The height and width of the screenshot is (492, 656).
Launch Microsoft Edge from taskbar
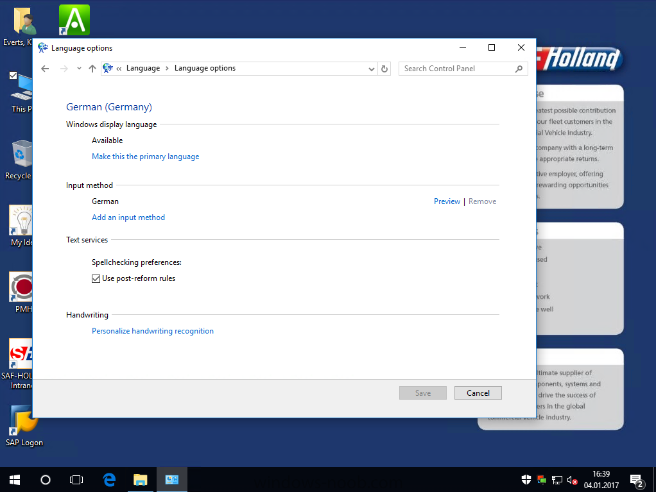pos(110,480)
